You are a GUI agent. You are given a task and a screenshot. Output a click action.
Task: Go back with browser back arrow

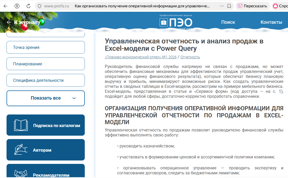tap(5, 6)
